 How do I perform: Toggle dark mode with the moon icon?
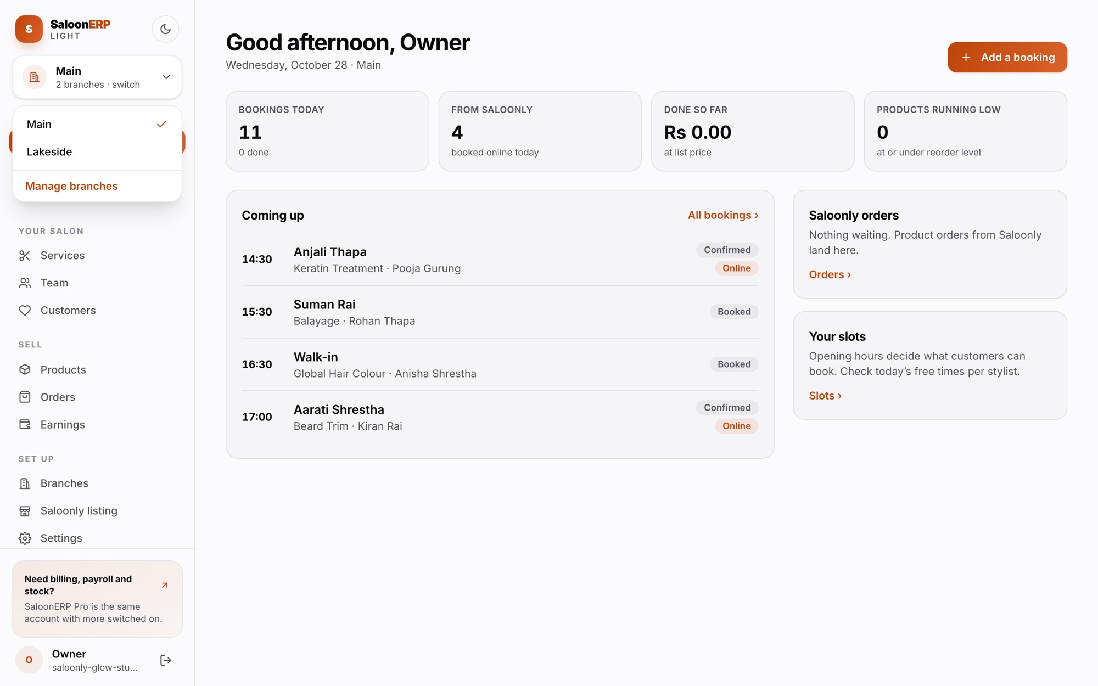coord(165,29)
